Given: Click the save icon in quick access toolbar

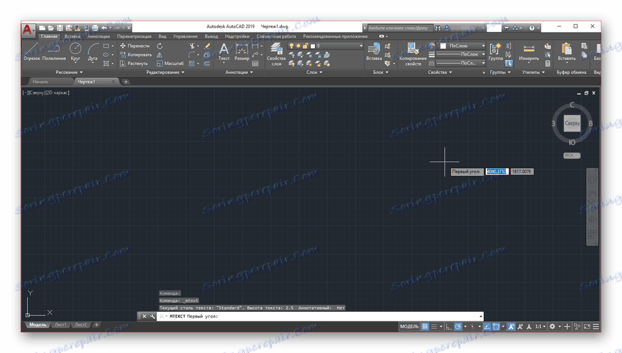Looking at the screenshot, I should coord(59,28).
